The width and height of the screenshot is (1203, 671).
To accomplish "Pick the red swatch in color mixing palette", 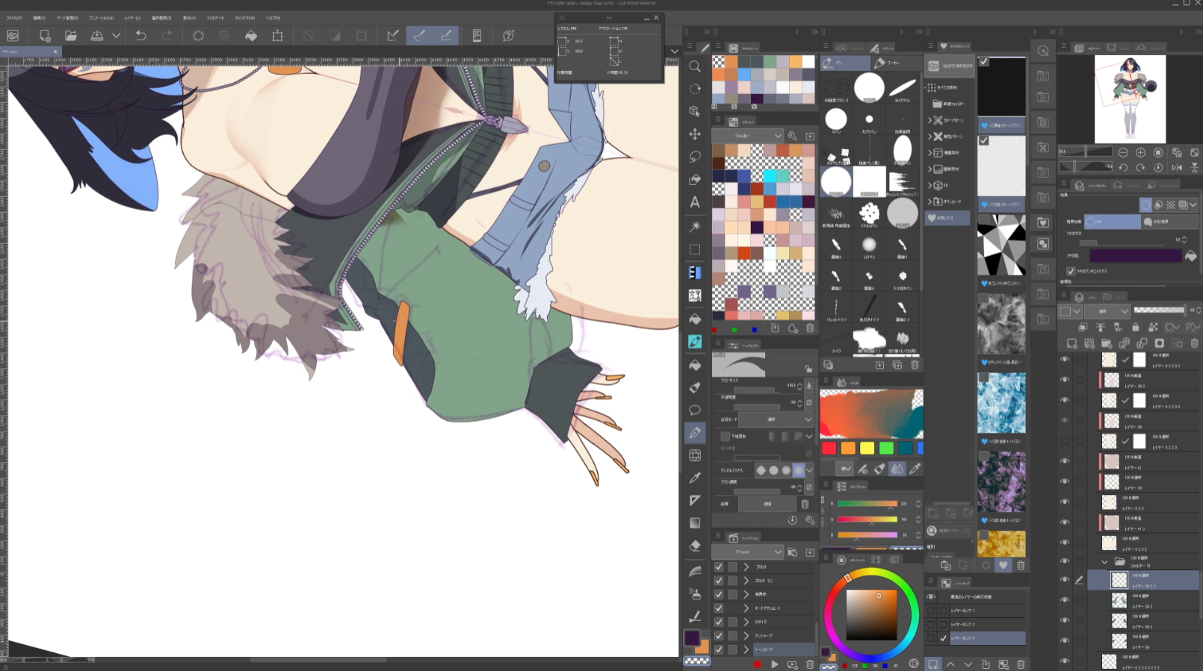I will point(829,448).
